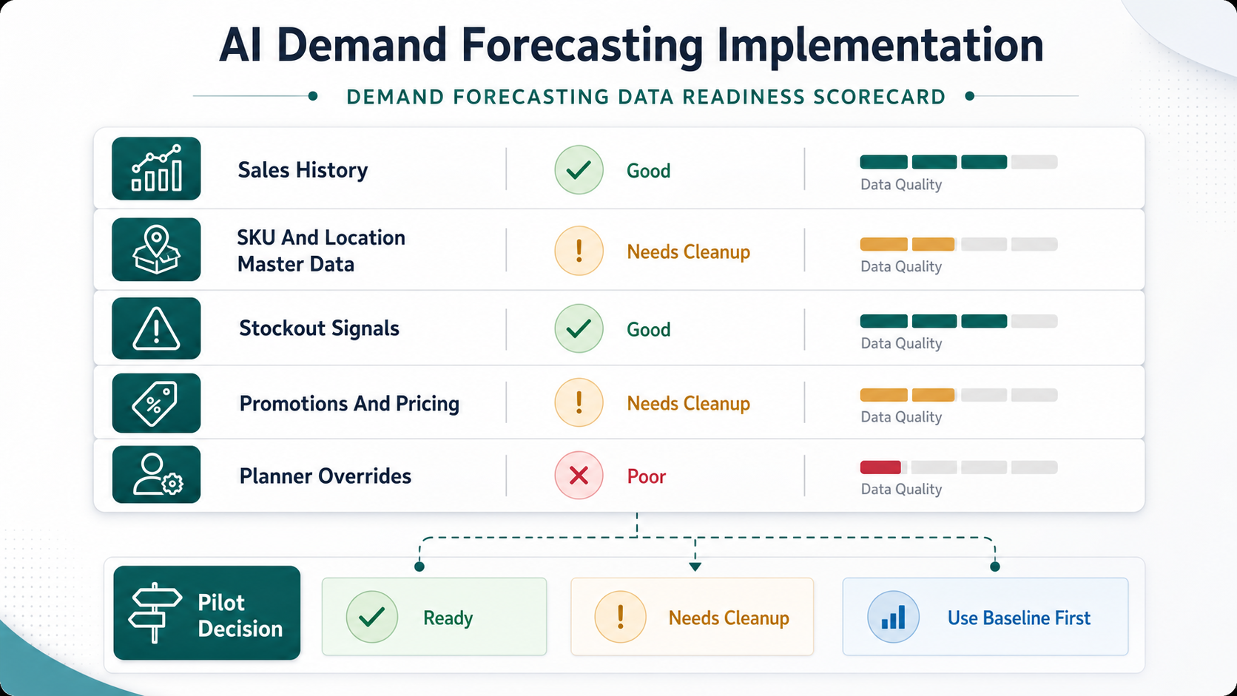Click the 'AI Demand Forecasting Implementation' title
Image resolution: width=1237 pixels, height=696 pixels.
point(631,46)
